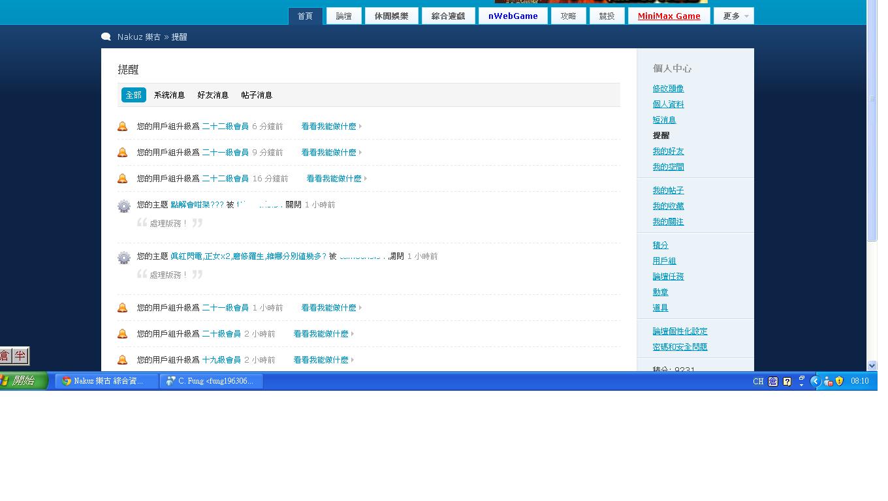Open the Windows 開始 Start button
Image resolution: width=888 pixels, height=501 pixels.
[x=24, y=381]
